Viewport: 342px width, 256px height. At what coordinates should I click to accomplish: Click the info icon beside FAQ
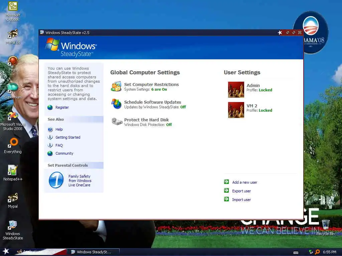(50, 145)
